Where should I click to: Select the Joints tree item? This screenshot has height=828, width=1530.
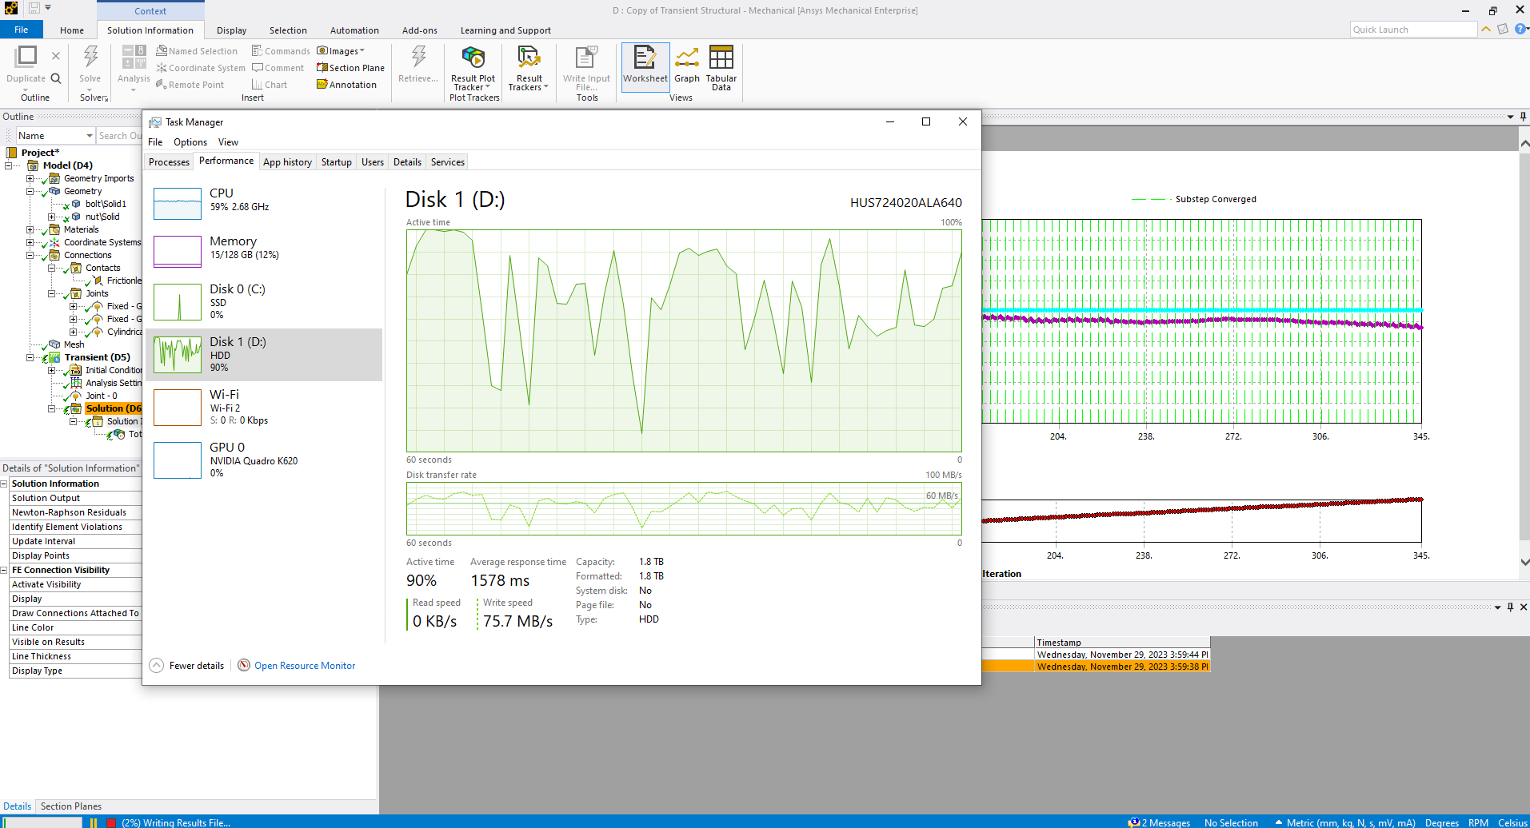(x=97, y=293)
